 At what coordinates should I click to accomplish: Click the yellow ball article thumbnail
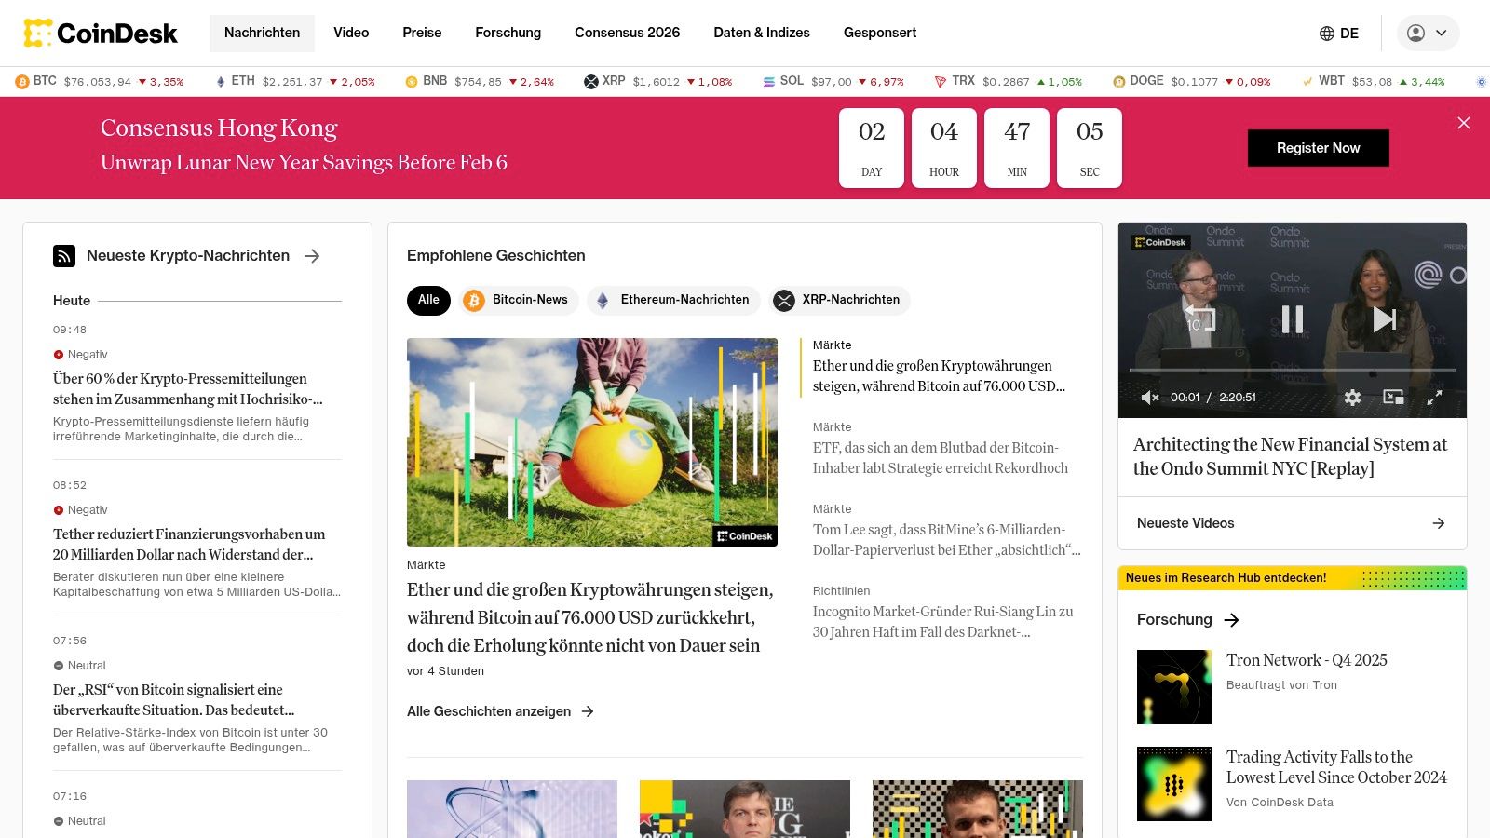(591, 441)
